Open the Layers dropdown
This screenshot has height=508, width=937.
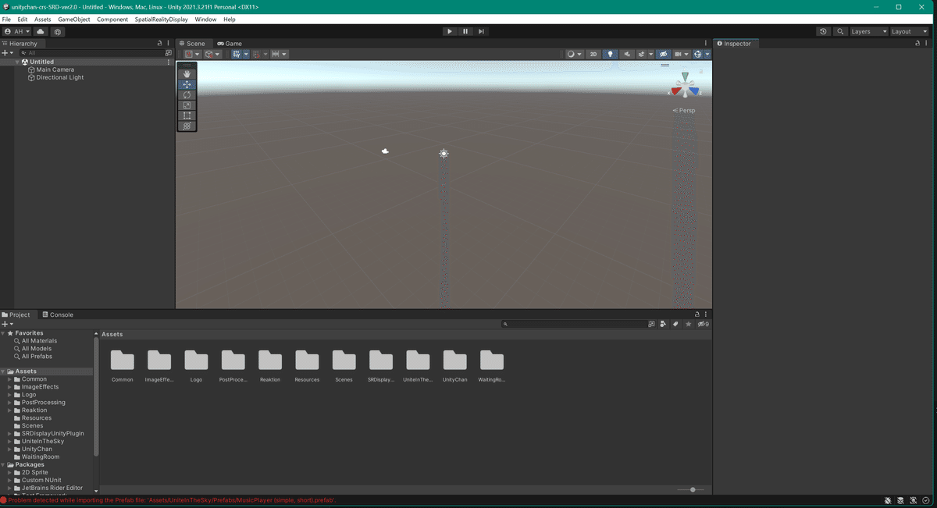[869, 31]
